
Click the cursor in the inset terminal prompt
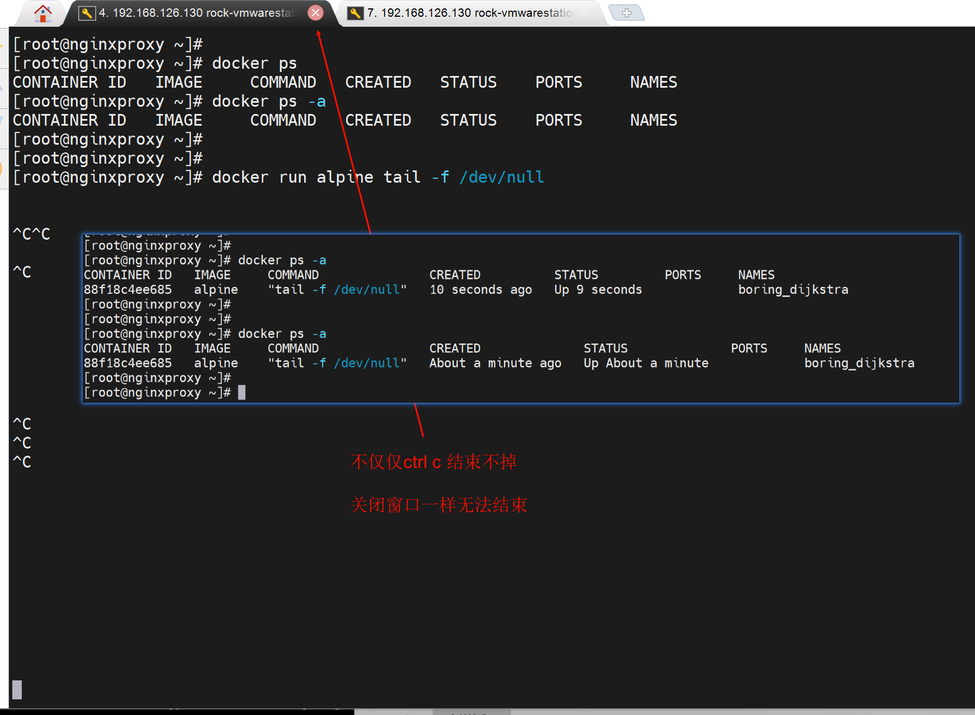(x=242, y=393)
